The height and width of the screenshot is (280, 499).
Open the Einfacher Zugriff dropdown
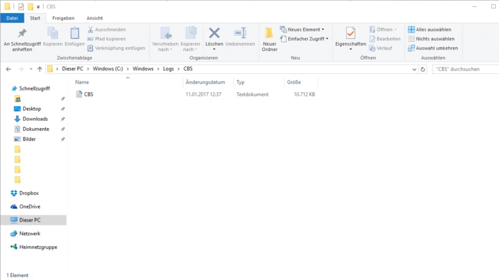coord(304,39)
